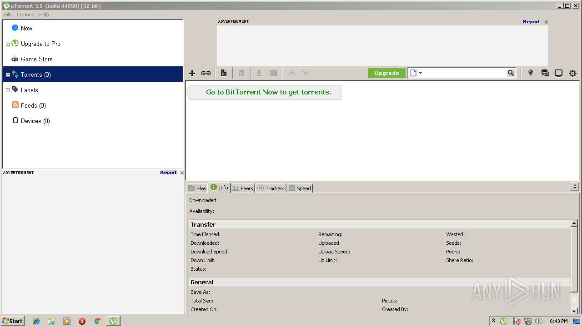Switch to the Files tab

click(x=197, y=188)
